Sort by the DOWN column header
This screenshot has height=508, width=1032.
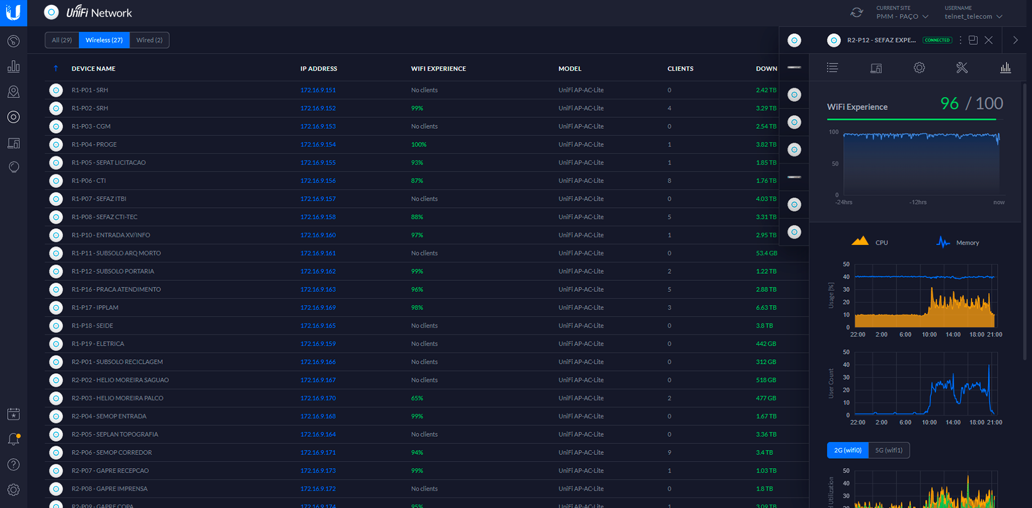pyautogui.click(x=767, y=69)
